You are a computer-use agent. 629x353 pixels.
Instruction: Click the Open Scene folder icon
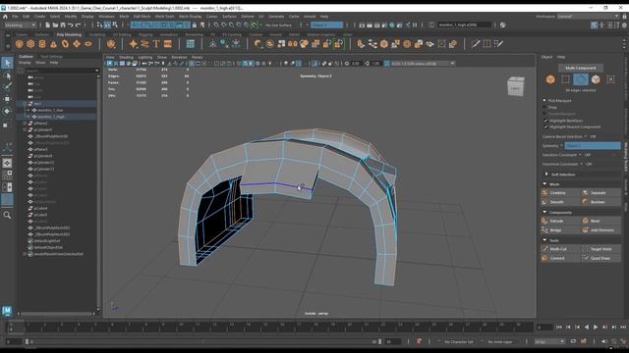[55, 25]
